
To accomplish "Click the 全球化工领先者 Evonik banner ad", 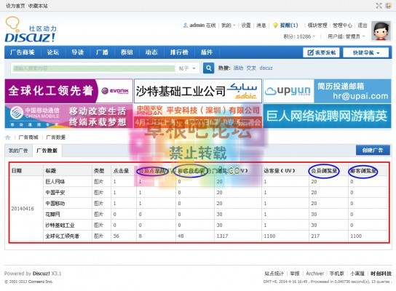I will (x=68, y=91).
